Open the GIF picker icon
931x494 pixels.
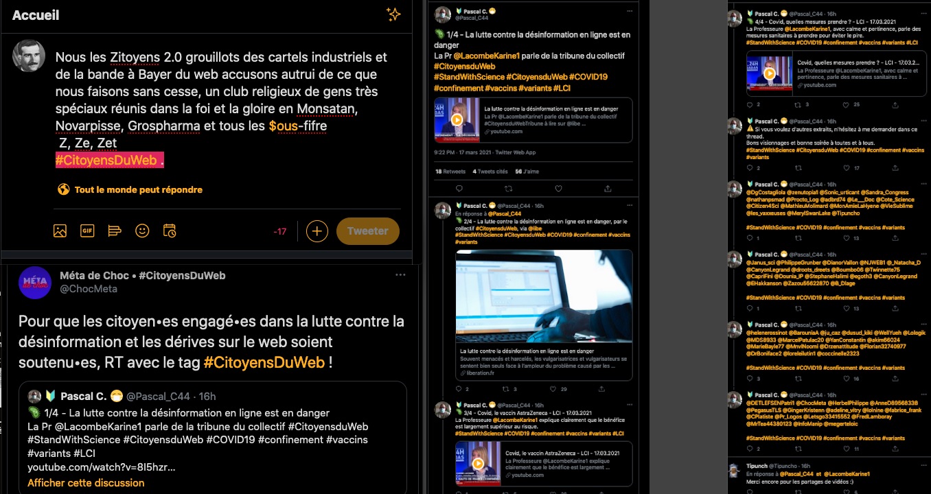[x=87, y=231]
